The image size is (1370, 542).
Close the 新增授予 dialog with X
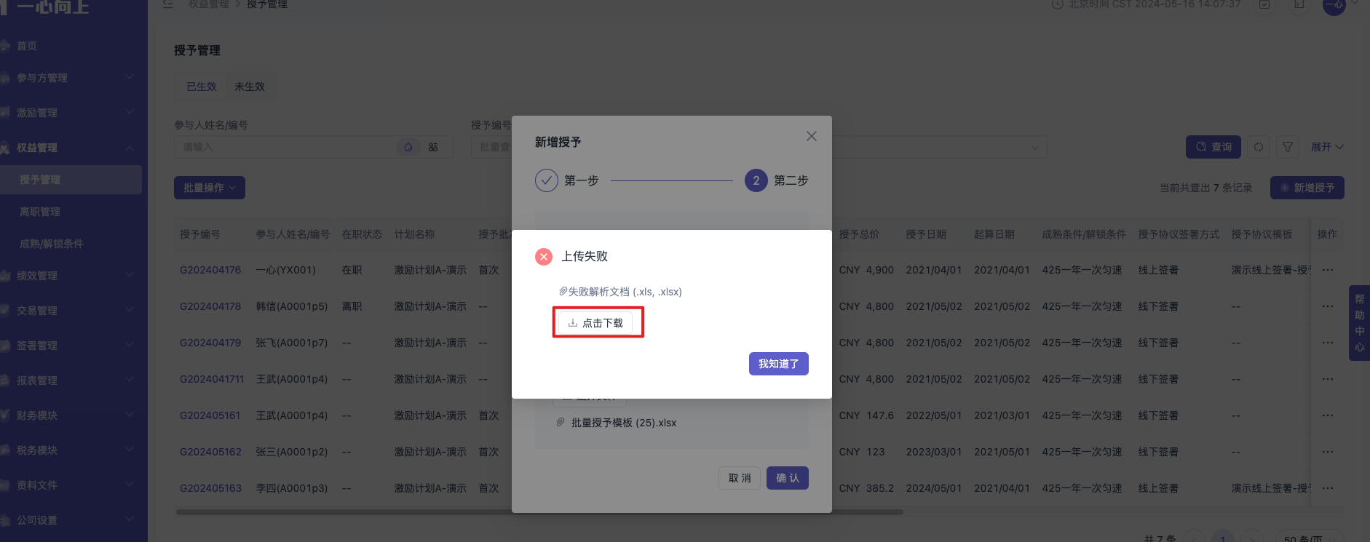[x=812, y=136]
